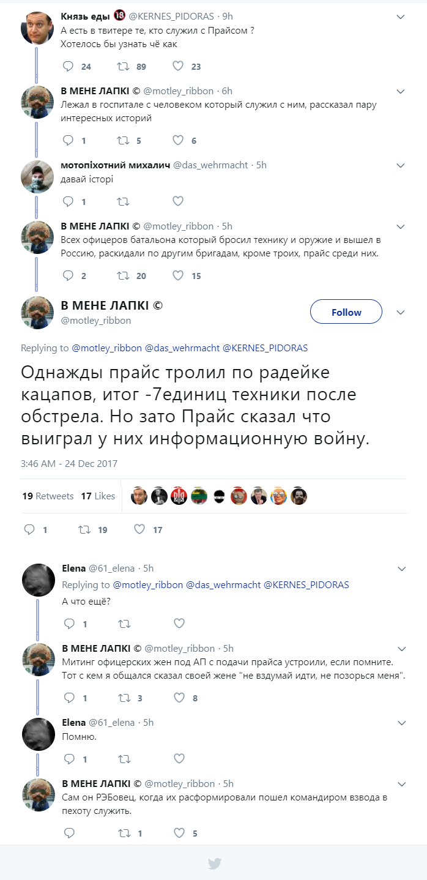
Task: View the 19 Retweets list
Action: click(x=48, y=496)
